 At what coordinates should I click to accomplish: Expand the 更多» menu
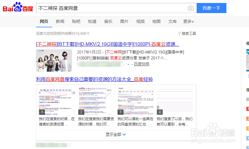[x=189, y=21]
